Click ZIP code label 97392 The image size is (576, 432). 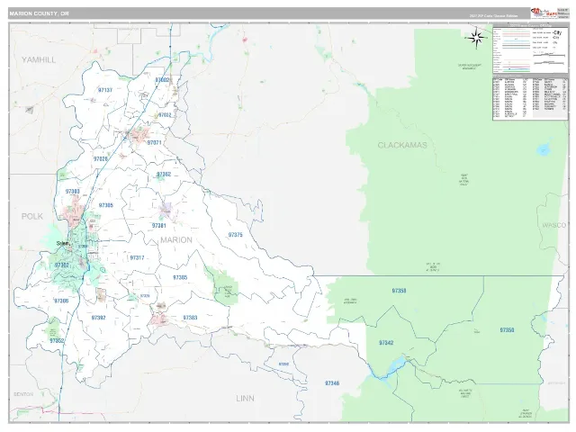[x=98, y=318]
